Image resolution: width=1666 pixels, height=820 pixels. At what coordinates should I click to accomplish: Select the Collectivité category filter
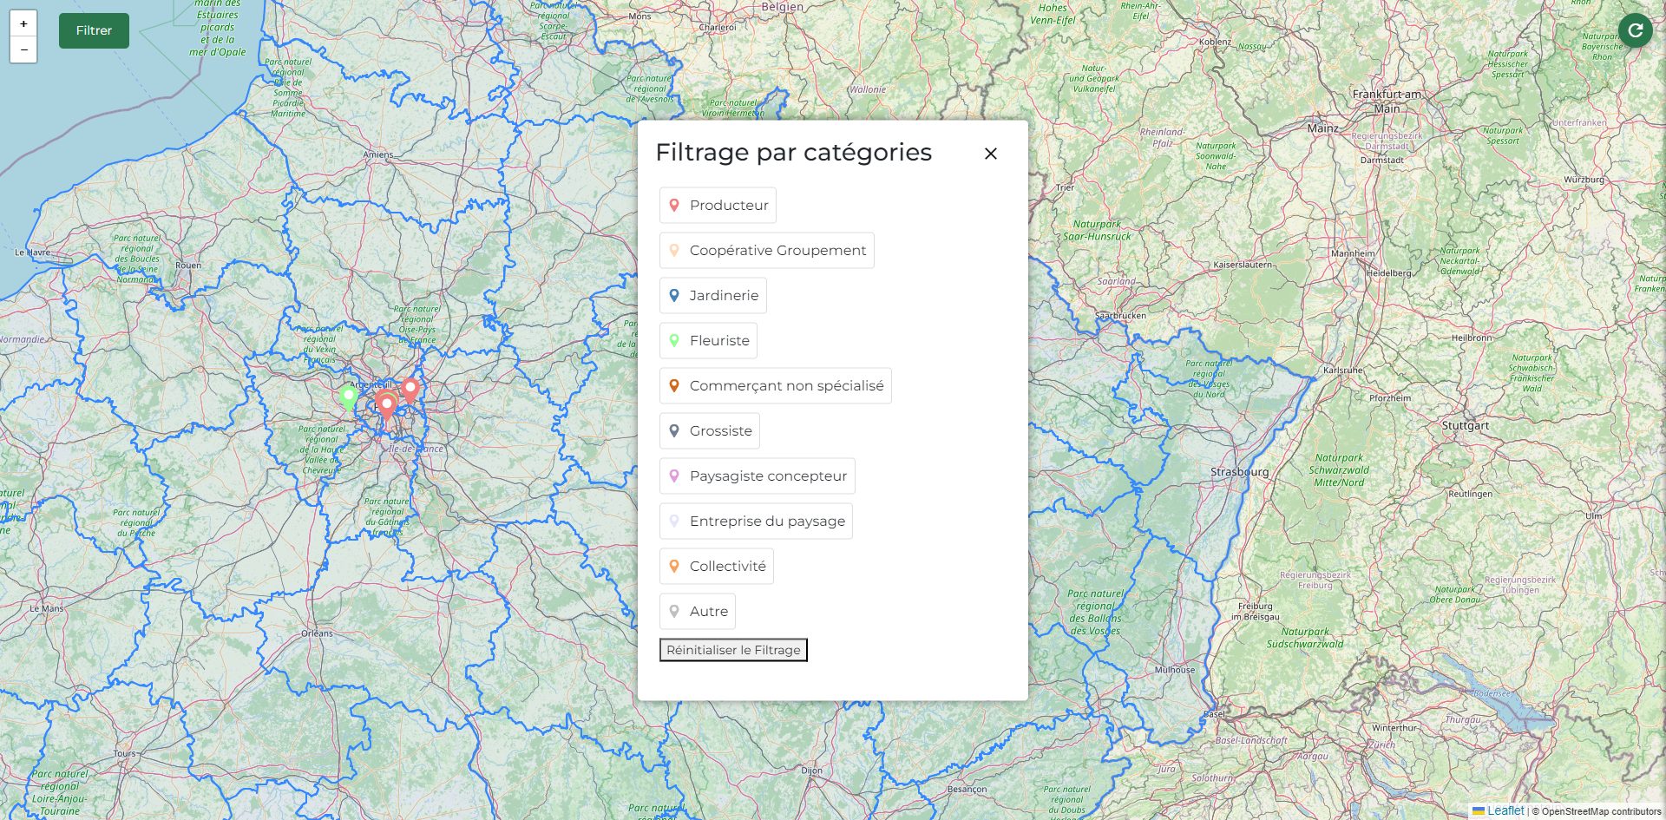point(716,567)
